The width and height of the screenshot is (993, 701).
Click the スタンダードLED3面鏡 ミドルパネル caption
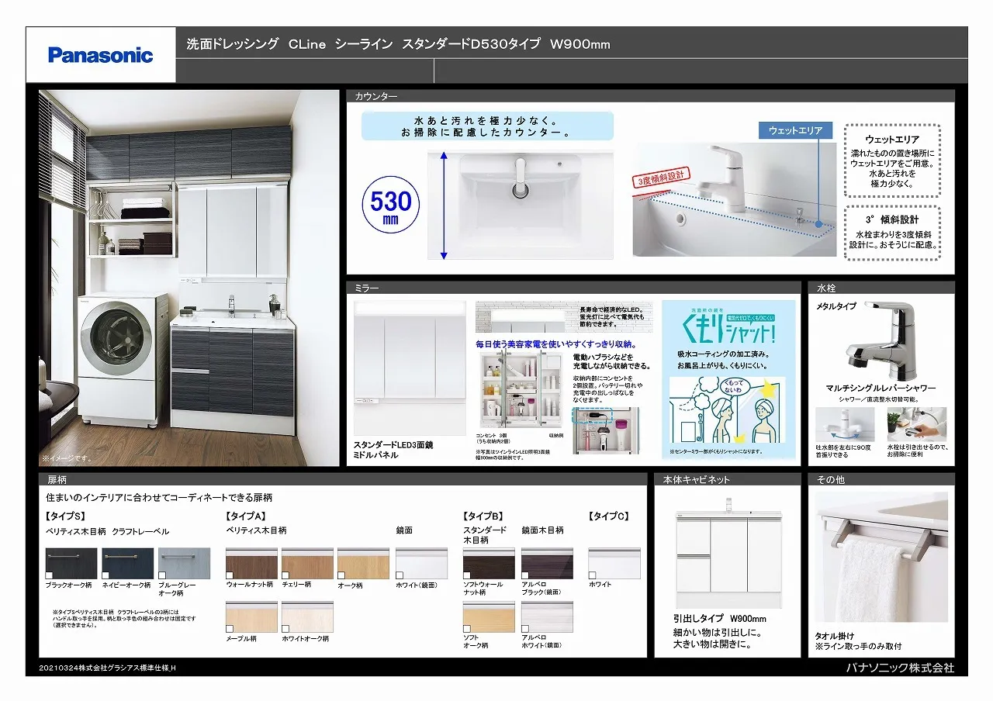393,449
